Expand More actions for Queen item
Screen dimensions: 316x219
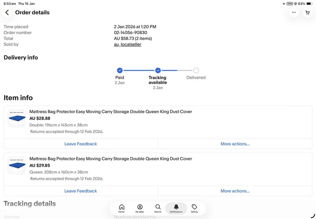(x=235, y=191)
